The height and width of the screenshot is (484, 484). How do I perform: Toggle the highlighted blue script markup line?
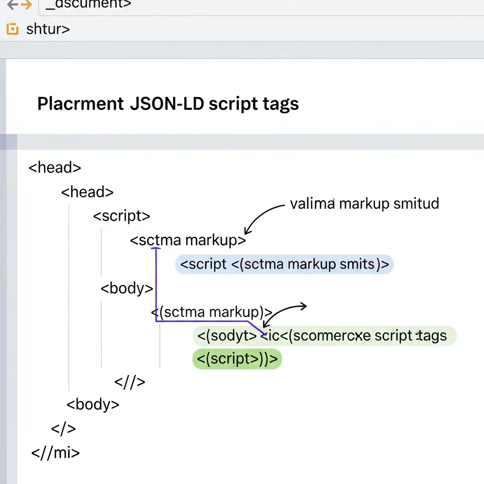pyautogui.click(x=284, y=264)
